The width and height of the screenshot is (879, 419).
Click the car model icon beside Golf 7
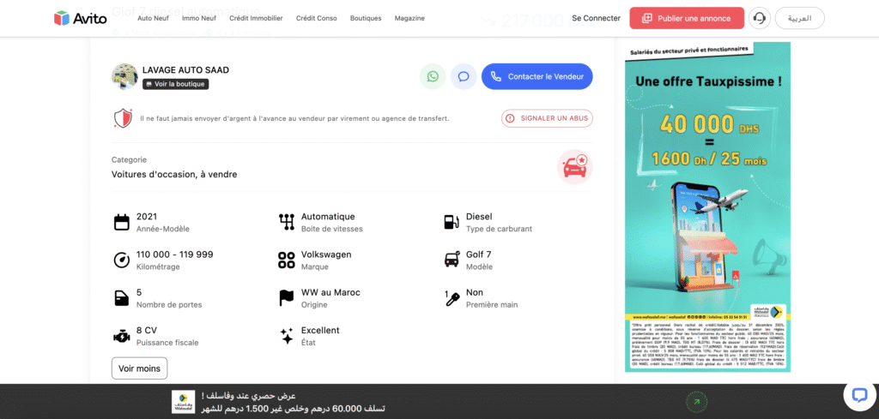click(452, 260)
